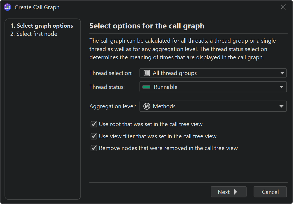Screen dimensions: 293x204
Task: Close the Create Call Graph dialog
Action: 283,7
